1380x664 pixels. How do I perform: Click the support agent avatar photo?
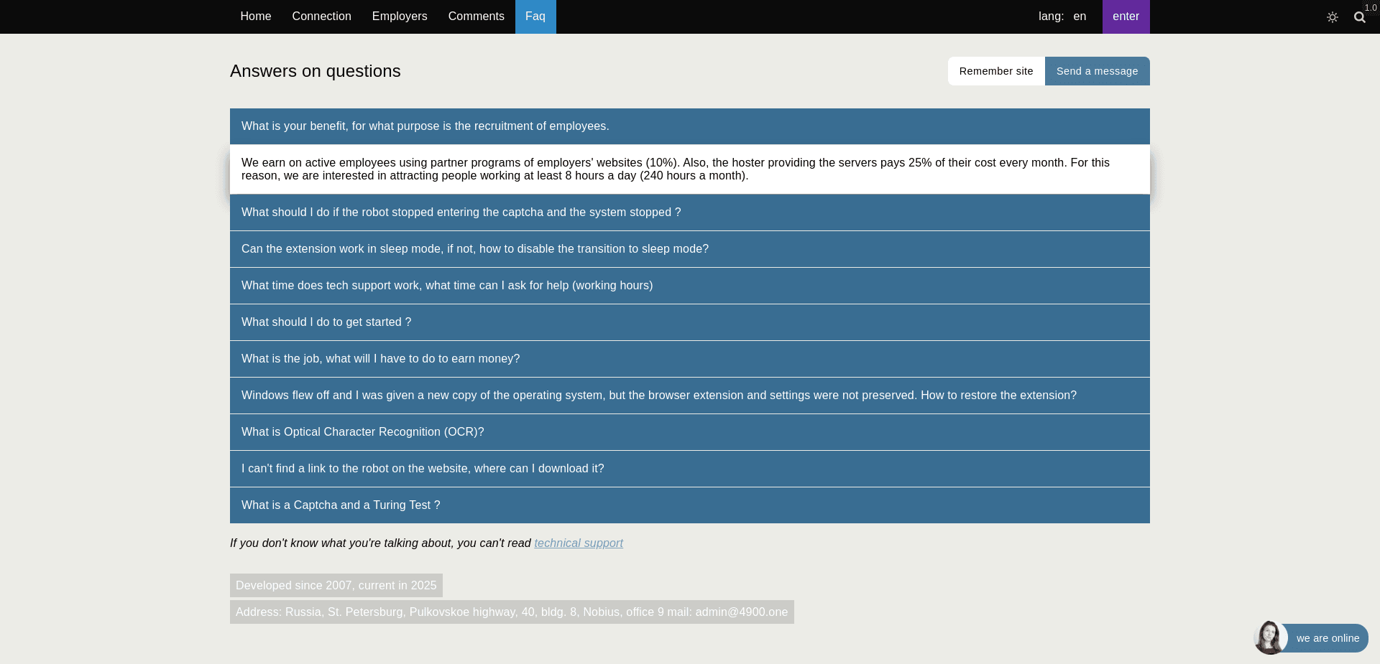point(1270,637)
